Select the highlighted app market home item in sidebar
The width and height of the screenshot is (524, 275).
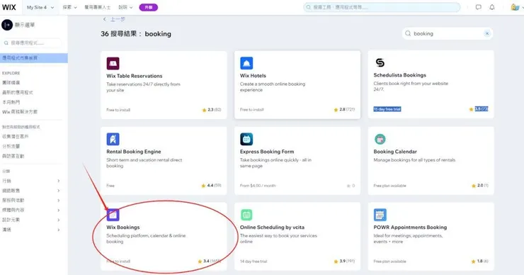click(34, 58)
